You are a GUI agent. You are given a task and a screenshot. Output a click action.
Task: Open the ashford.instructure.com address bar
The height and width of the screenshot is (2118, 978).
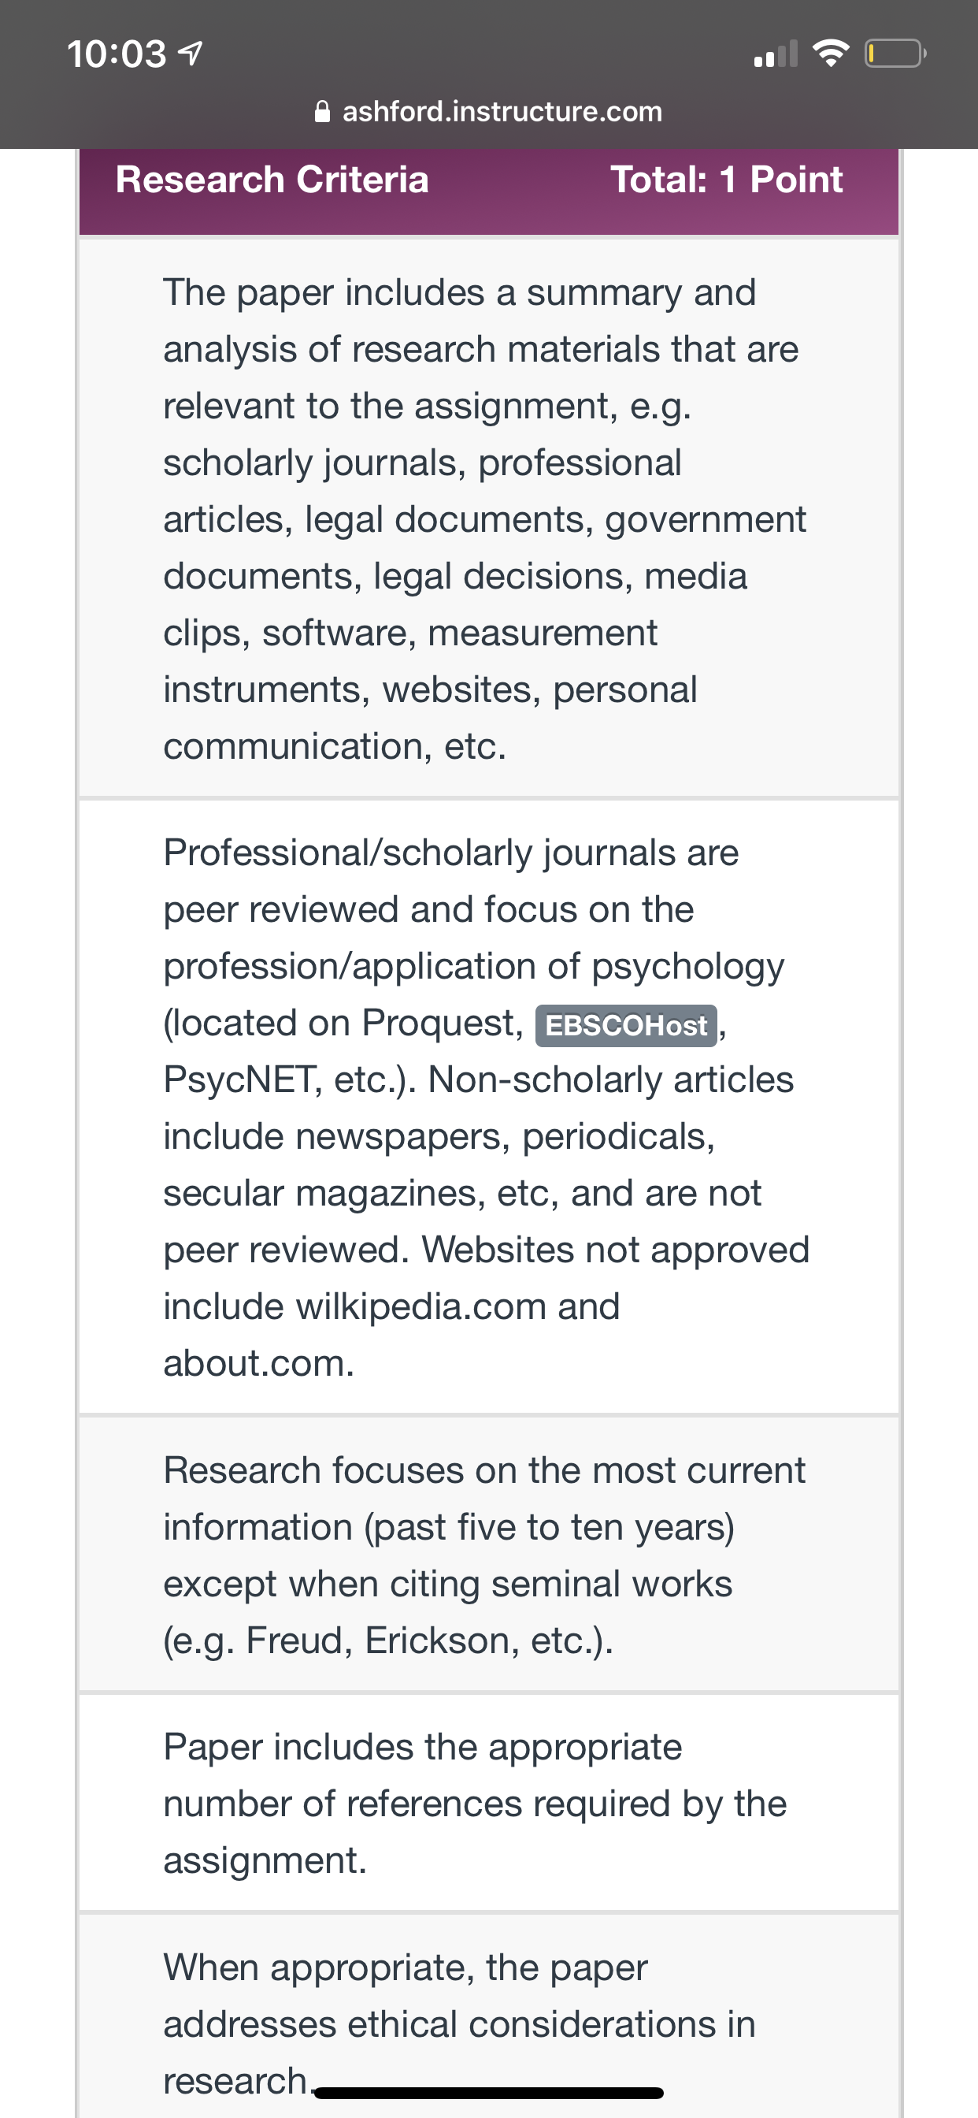(489, 111)
